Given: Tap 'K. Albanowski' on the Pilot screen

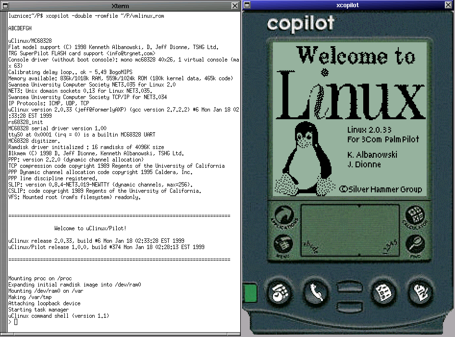Looking at the screenshot, I should click(372, 155).
